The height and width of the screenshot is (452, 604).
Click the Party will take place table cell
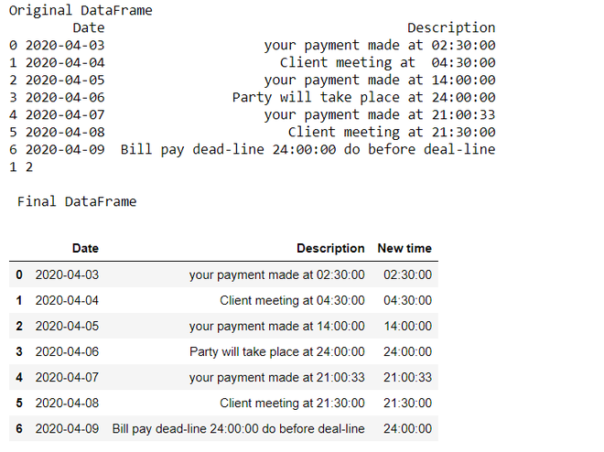coord(276,351)
